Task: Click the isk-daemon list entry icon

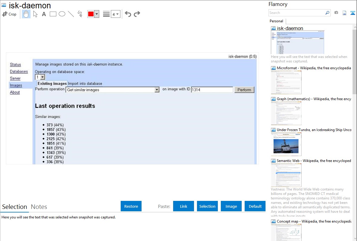Action: click(x=273, y=29)
